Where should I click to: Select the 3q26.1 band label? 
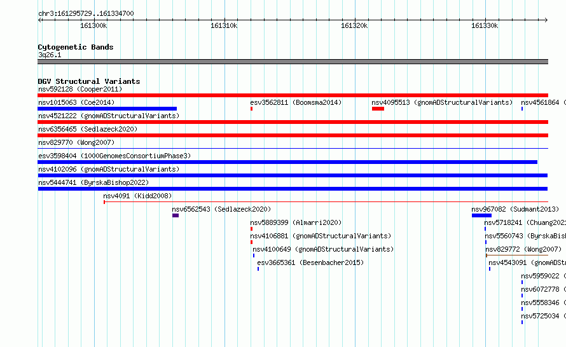click(50, 55)
